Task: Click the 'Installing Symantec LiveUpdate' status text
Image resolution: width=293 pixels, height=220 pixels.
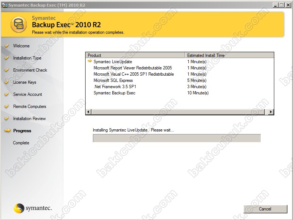Action: [x=133, y=130]
